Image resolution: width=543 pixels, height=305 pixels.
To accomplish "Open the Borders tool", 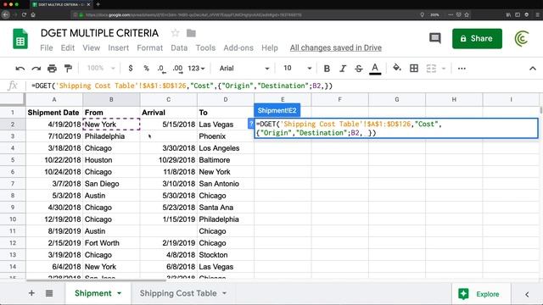I will [x=413, y=69].
